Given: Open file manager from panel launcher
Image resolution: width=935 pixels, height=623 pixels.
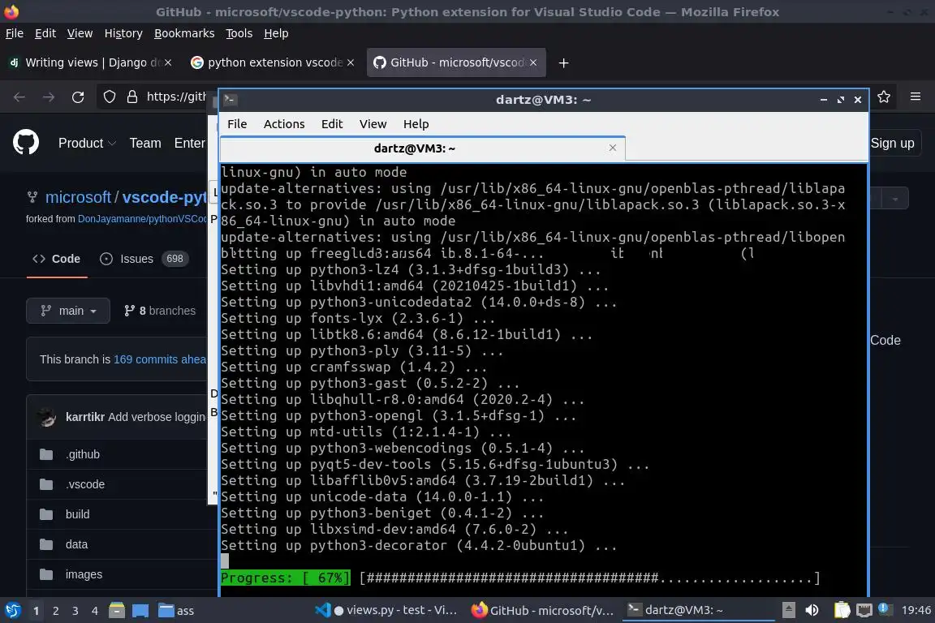Looking at the screenshot, I should point(117,611).
